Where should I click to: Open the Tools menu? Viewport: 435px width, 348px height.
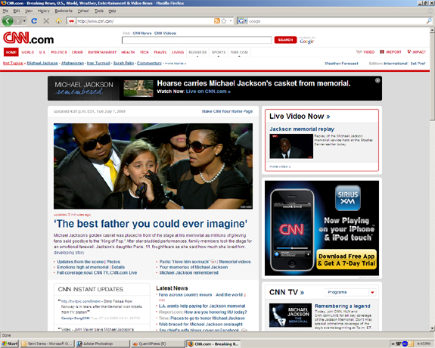(99, 11)
